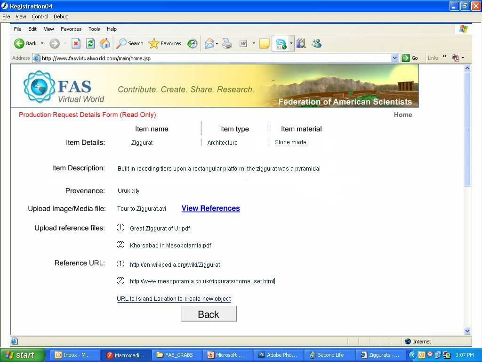Switch to Inbox taskbar item
This screenshot has height=362, width=482.
74,355
